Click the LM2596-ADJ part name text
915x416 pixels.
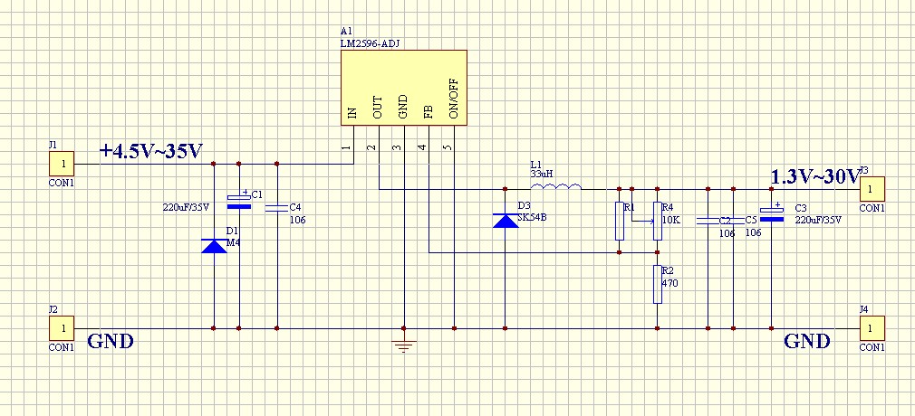(x=370, y=43)
